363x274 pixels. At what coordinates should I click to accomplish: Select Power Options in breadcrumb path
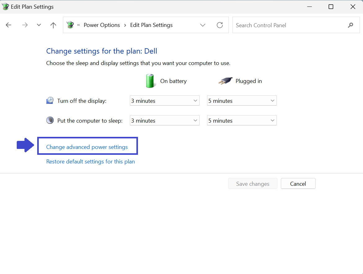(102, 25)
